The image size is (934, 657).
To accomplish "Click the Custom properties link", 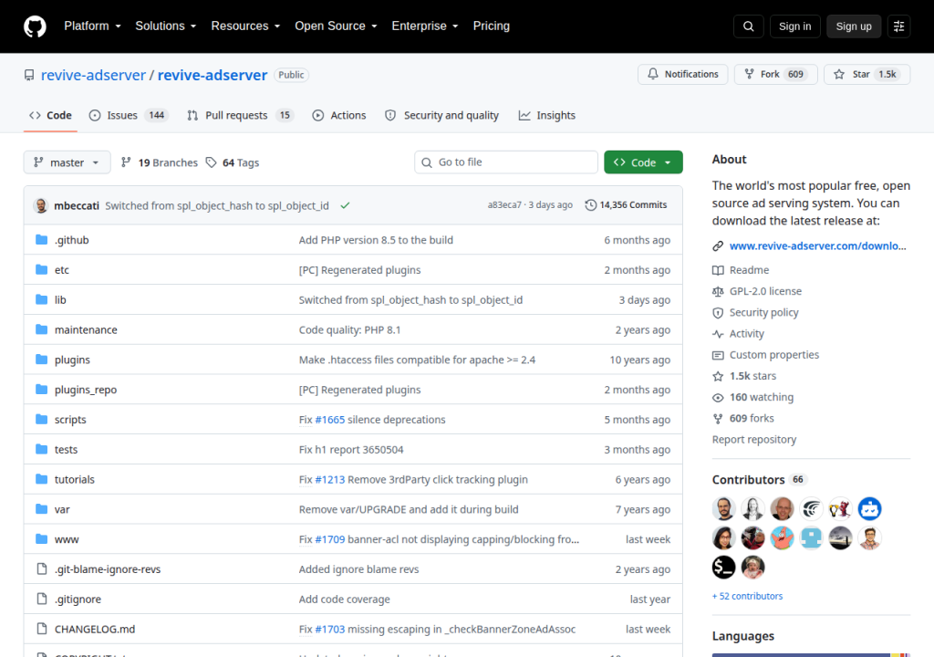I will click(x=774, y=355).
